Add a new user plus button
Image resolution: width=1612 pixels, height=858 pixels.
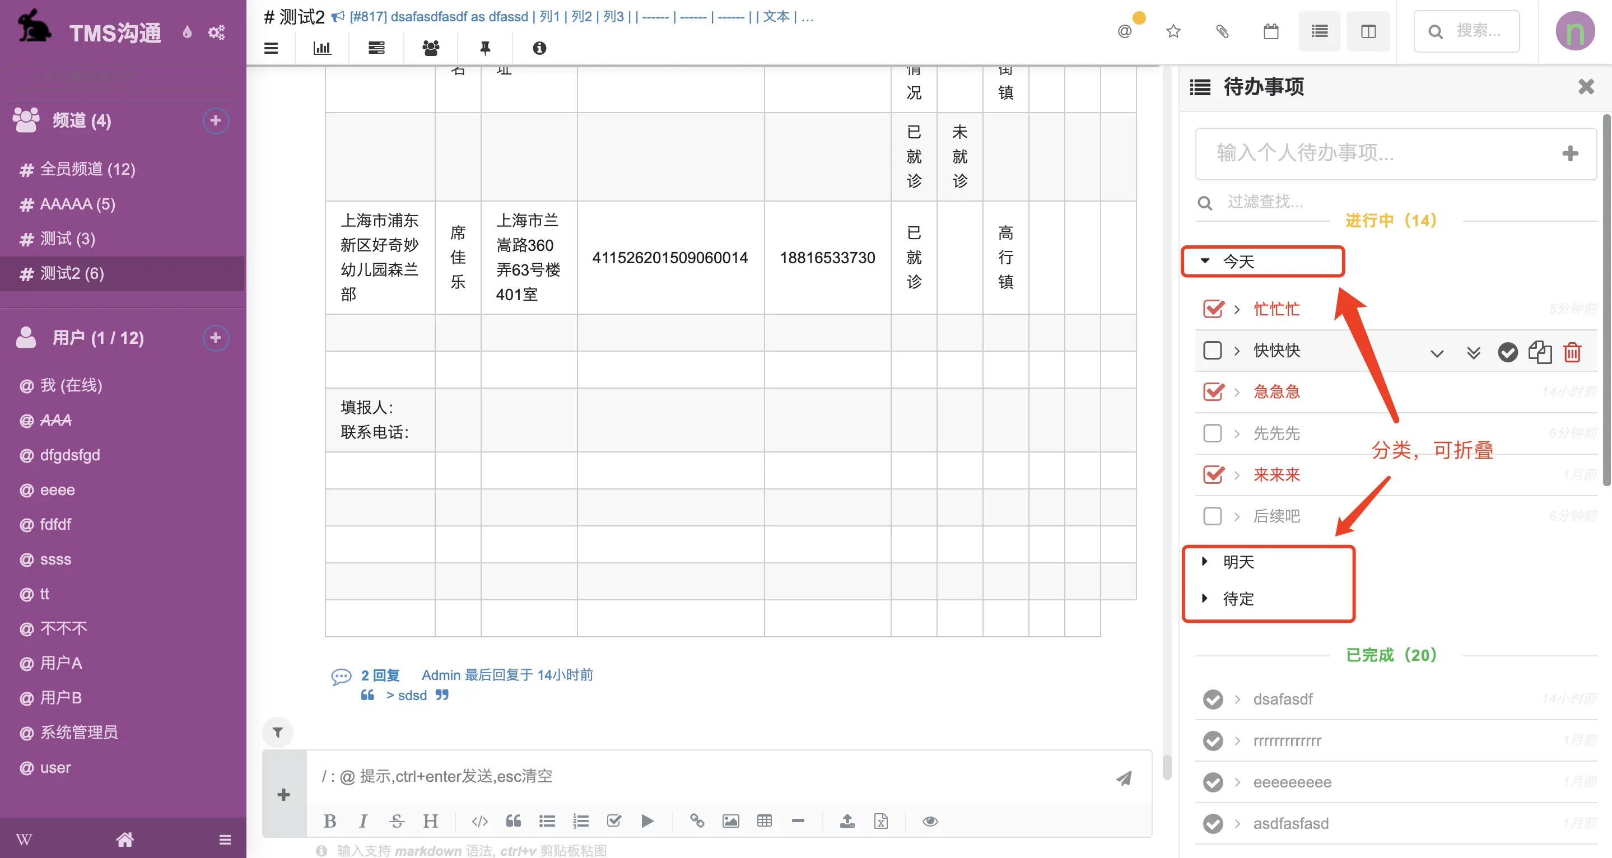pos(216,338)
